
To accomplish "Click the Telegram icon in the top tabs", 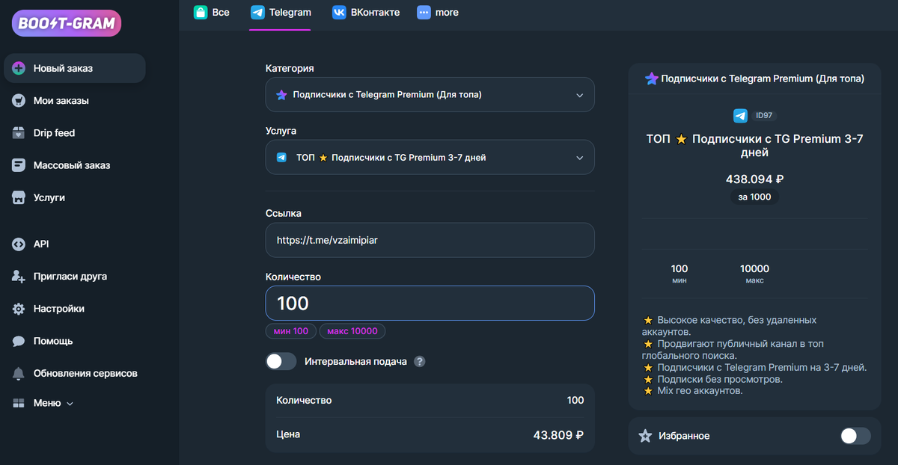I will 257,12.
